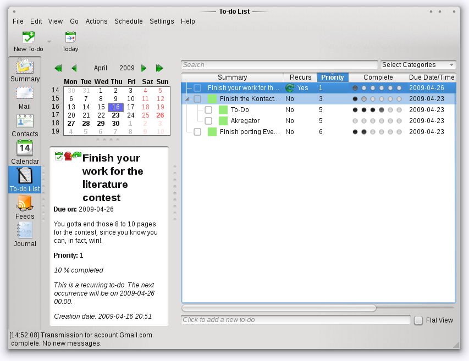Select week number 17 in calendar
The image size is (469, 361).
pos(56,115)
